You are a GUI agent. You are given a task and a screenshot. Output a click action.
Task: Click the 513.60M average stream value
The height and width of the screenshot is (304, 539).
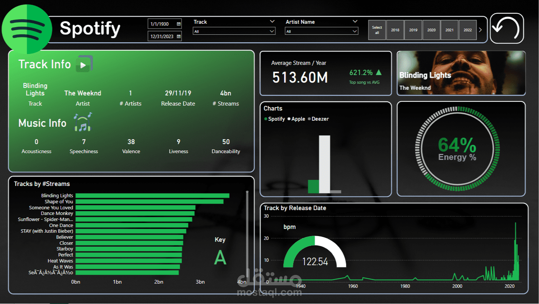300,77
